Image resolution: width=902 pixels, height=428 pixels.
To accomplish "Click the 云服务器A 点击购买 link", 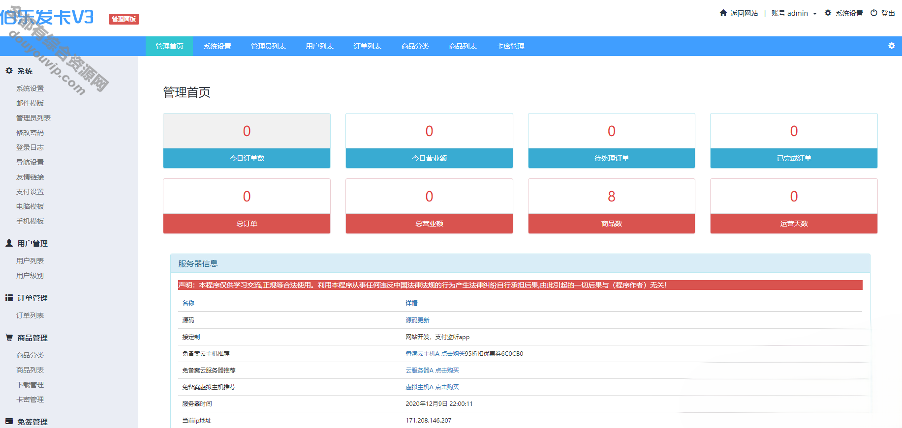I will coord(432,371).
